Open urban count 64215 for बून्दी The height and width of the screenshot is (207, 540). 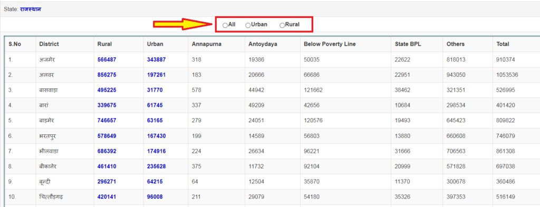(155, 182)
